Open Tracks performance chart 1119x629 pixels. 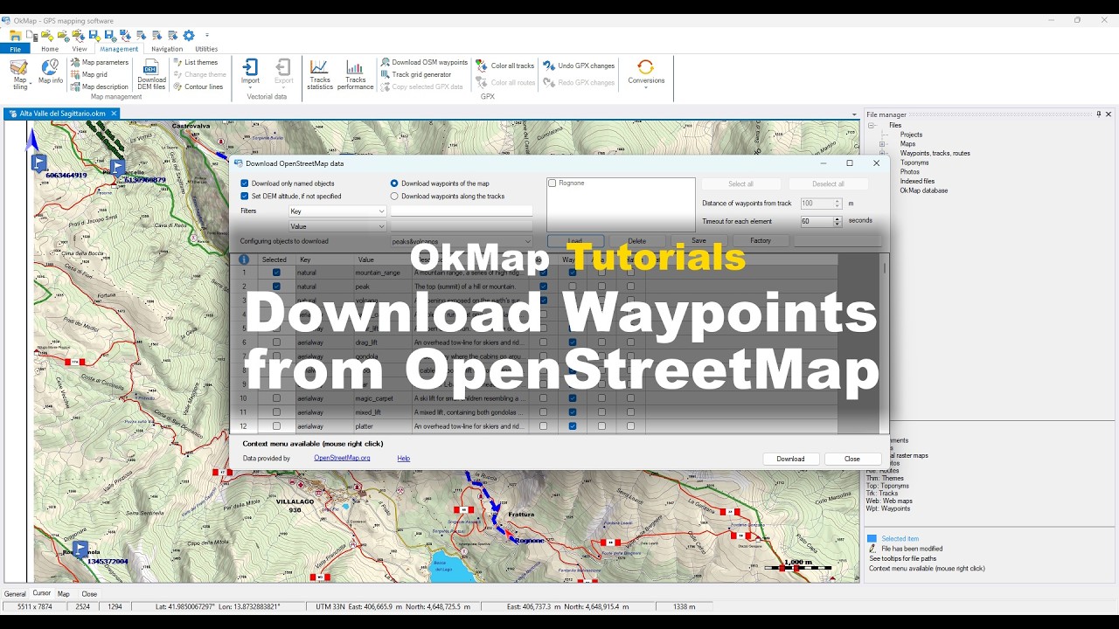[x=355, y=75]
